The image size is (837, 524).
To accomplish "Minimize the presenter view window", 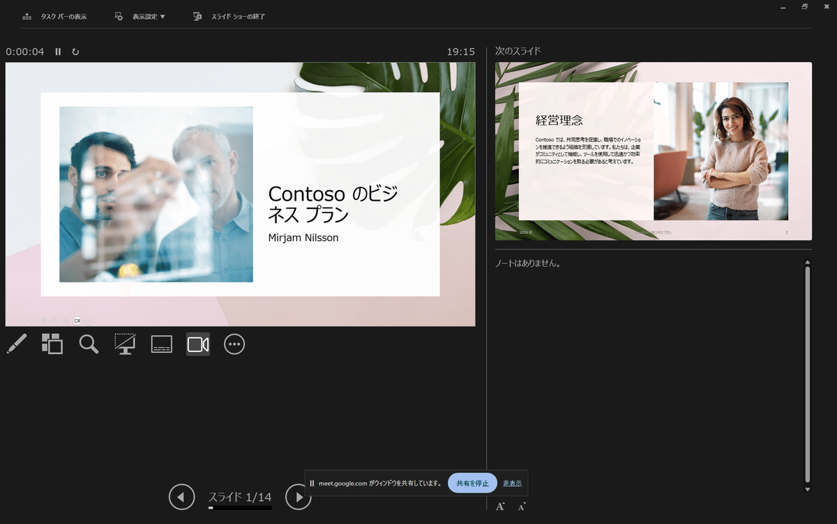I will (783, 6).
